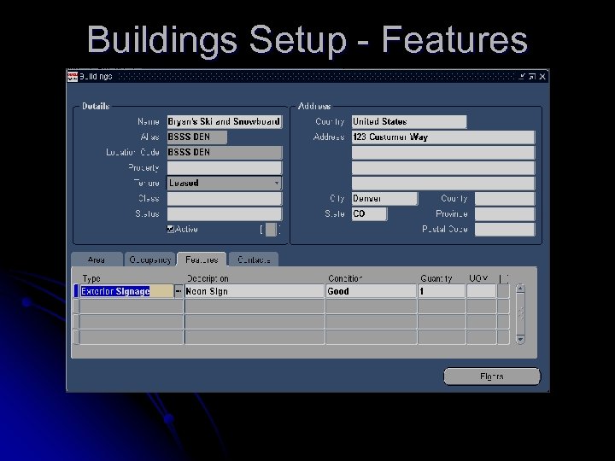The height and width of the screenshot is (461, 615).
Task: Click the Country field United States
Action: click(x=409, y=121)
